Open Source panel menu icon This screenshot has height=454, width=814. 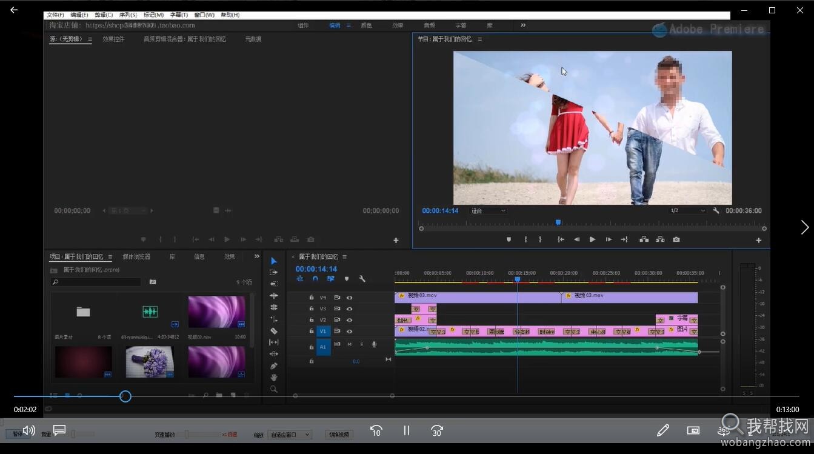90,39
